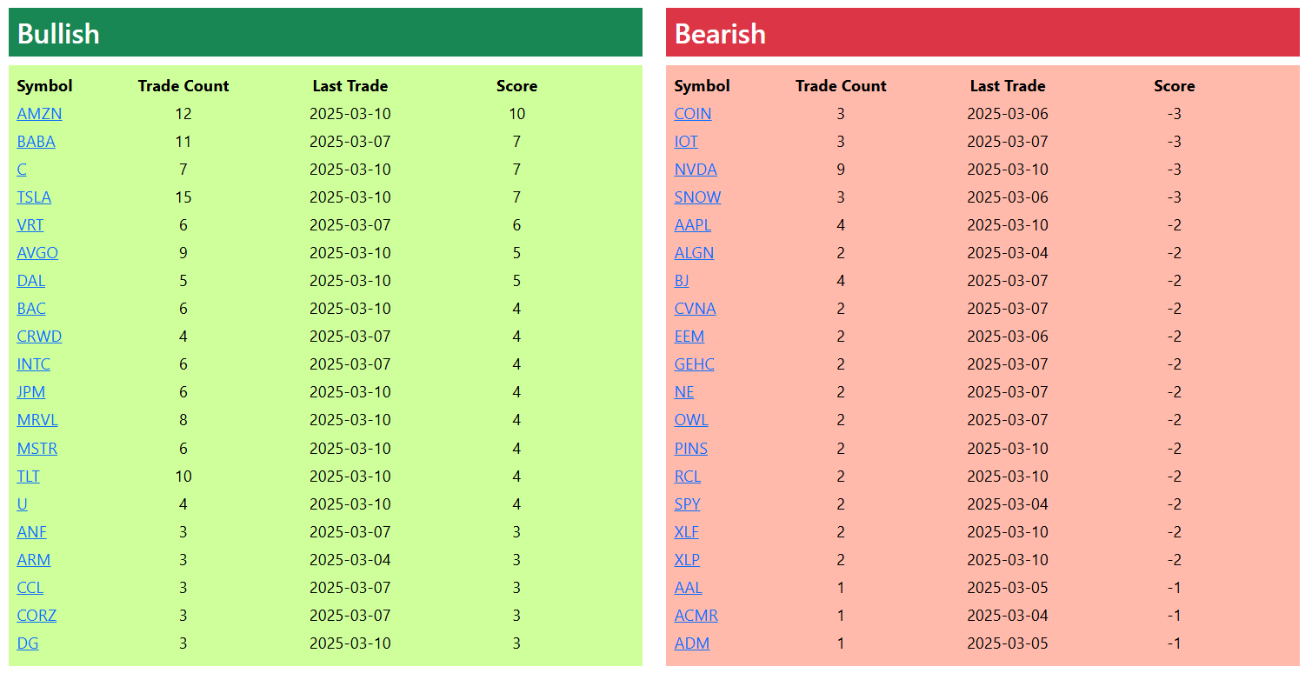The image size is (1312, 680).
Task: Select ARM last trade date 2025-03-04
Action: 350,560
